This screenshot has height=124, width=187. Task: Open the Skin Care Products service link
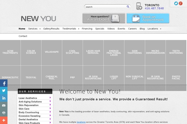click(x=29, y=123)
